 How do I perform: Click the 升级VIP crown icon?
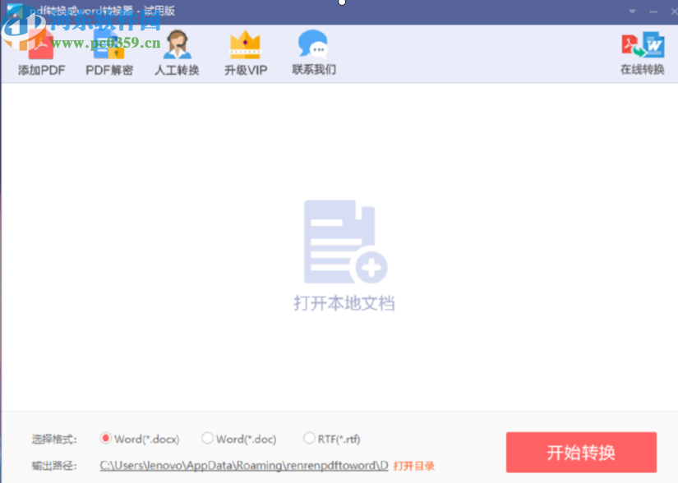[x=244, y=51]
